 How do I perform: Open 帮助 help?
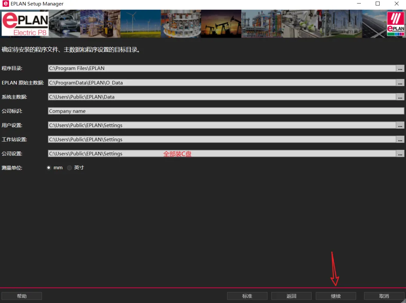pyautogui.click(x=22, y=296)
